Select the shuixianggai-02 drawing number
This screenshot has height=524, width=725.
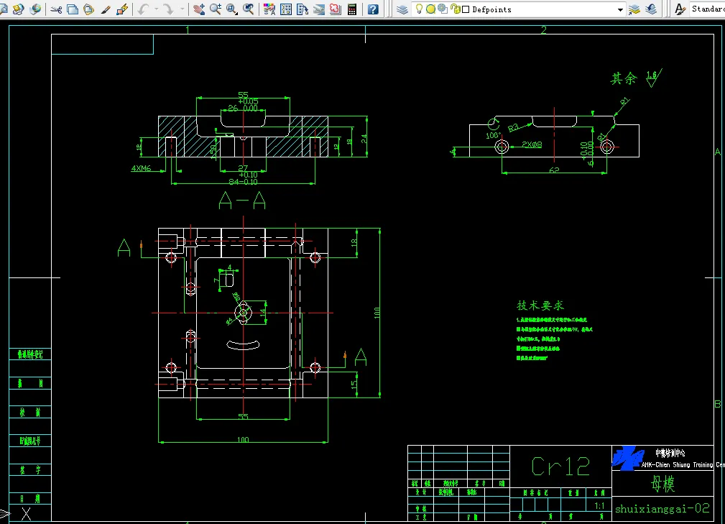(x=662, y=509)
